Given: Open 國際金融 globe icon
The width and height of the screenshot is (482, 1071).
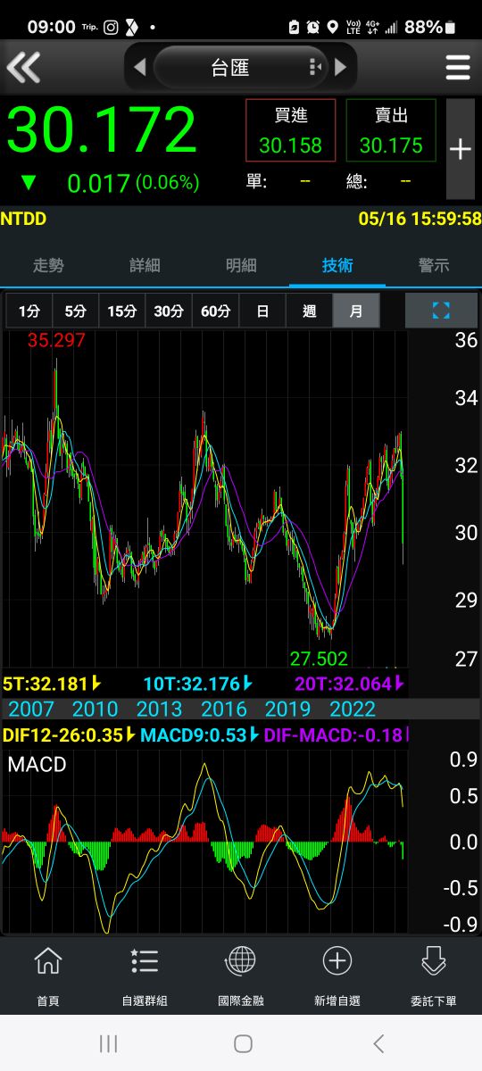Looking at the screenshot, I should pos(241,976).
